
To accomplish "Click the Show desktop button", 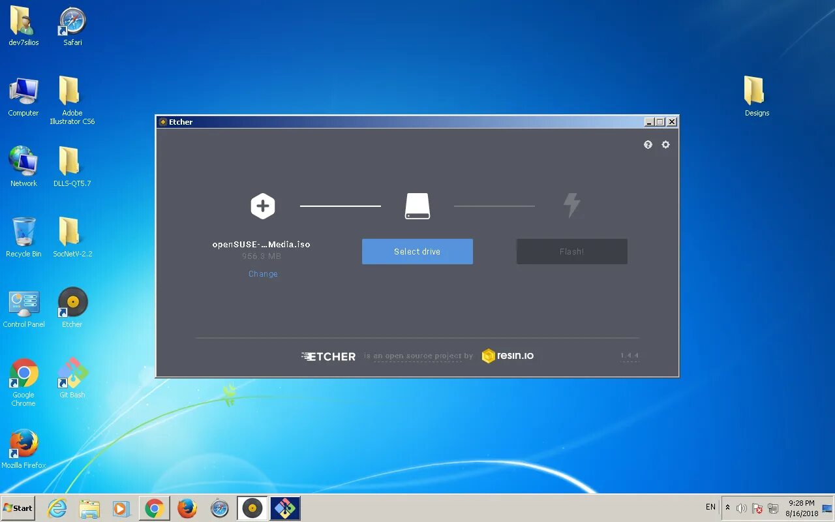I will point(828,508).
